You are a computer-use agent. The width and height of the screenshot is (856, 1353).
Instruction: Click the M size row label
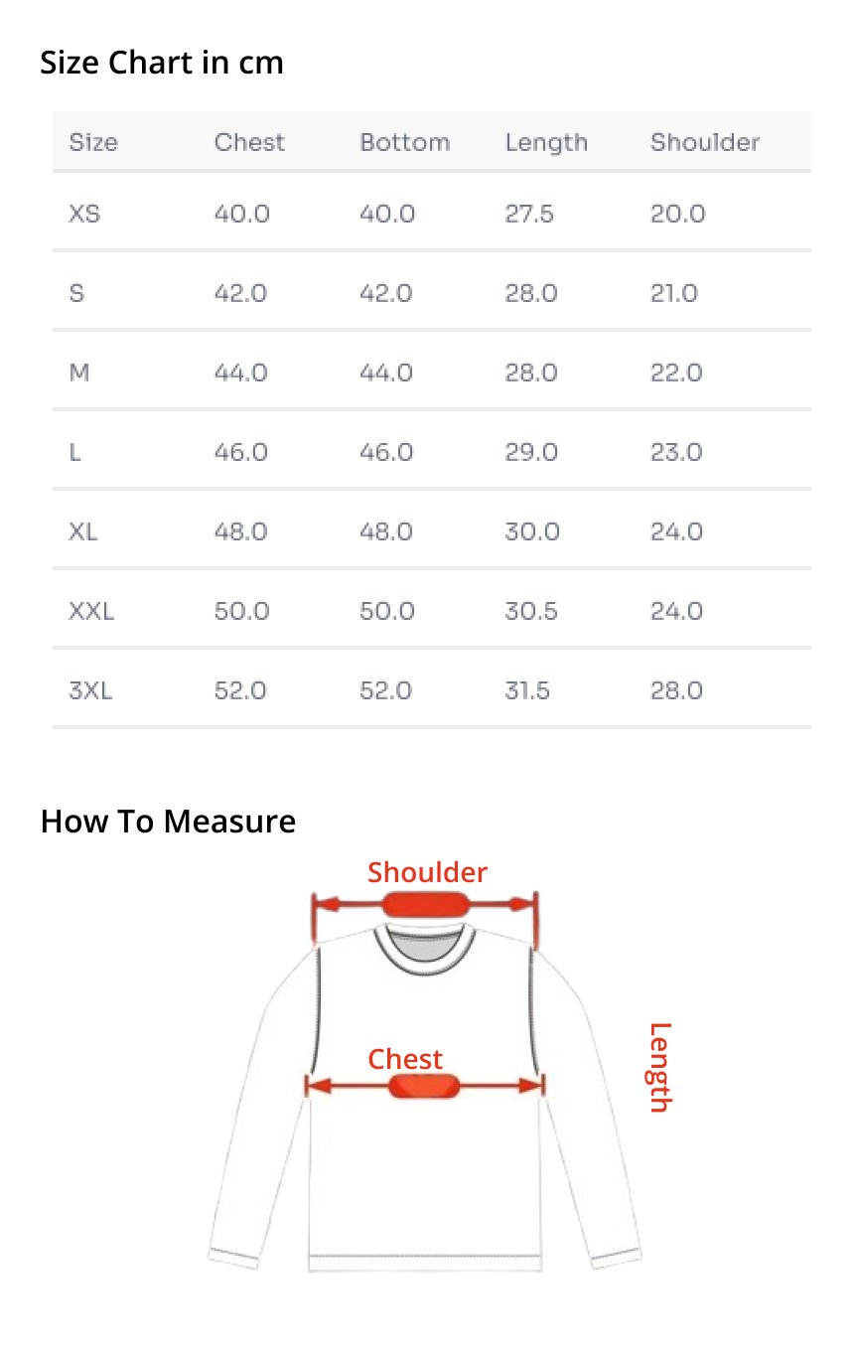pyautogui.click(x=79, y=373)
